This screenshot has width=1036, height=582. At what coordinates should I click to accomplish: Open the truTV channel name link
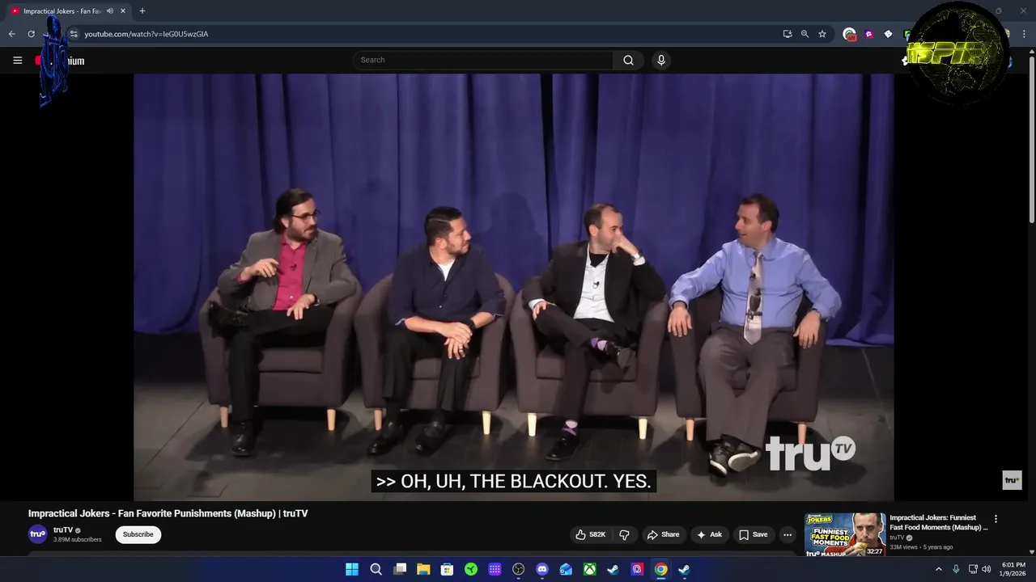tap(63, 530)
